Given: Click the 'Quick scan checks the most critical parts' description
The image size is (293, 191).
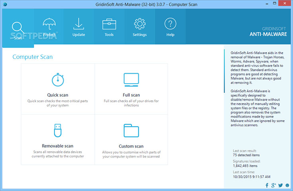Looking at the screenshot, I should [58, 103].
